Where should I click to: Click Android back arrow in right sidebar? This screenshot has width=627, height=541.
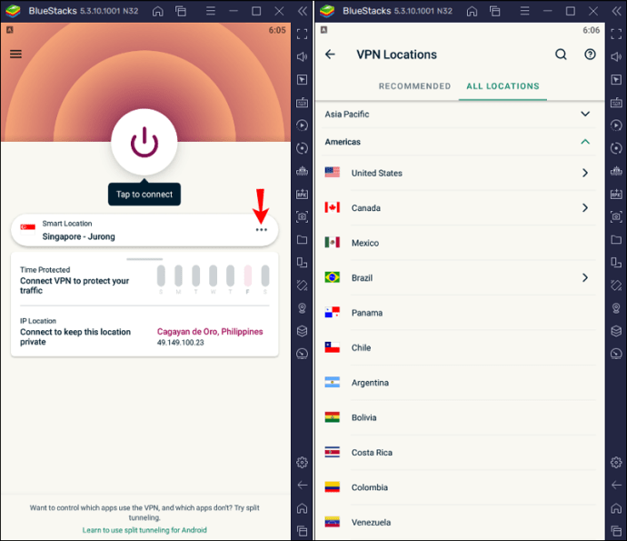[616, 486]
